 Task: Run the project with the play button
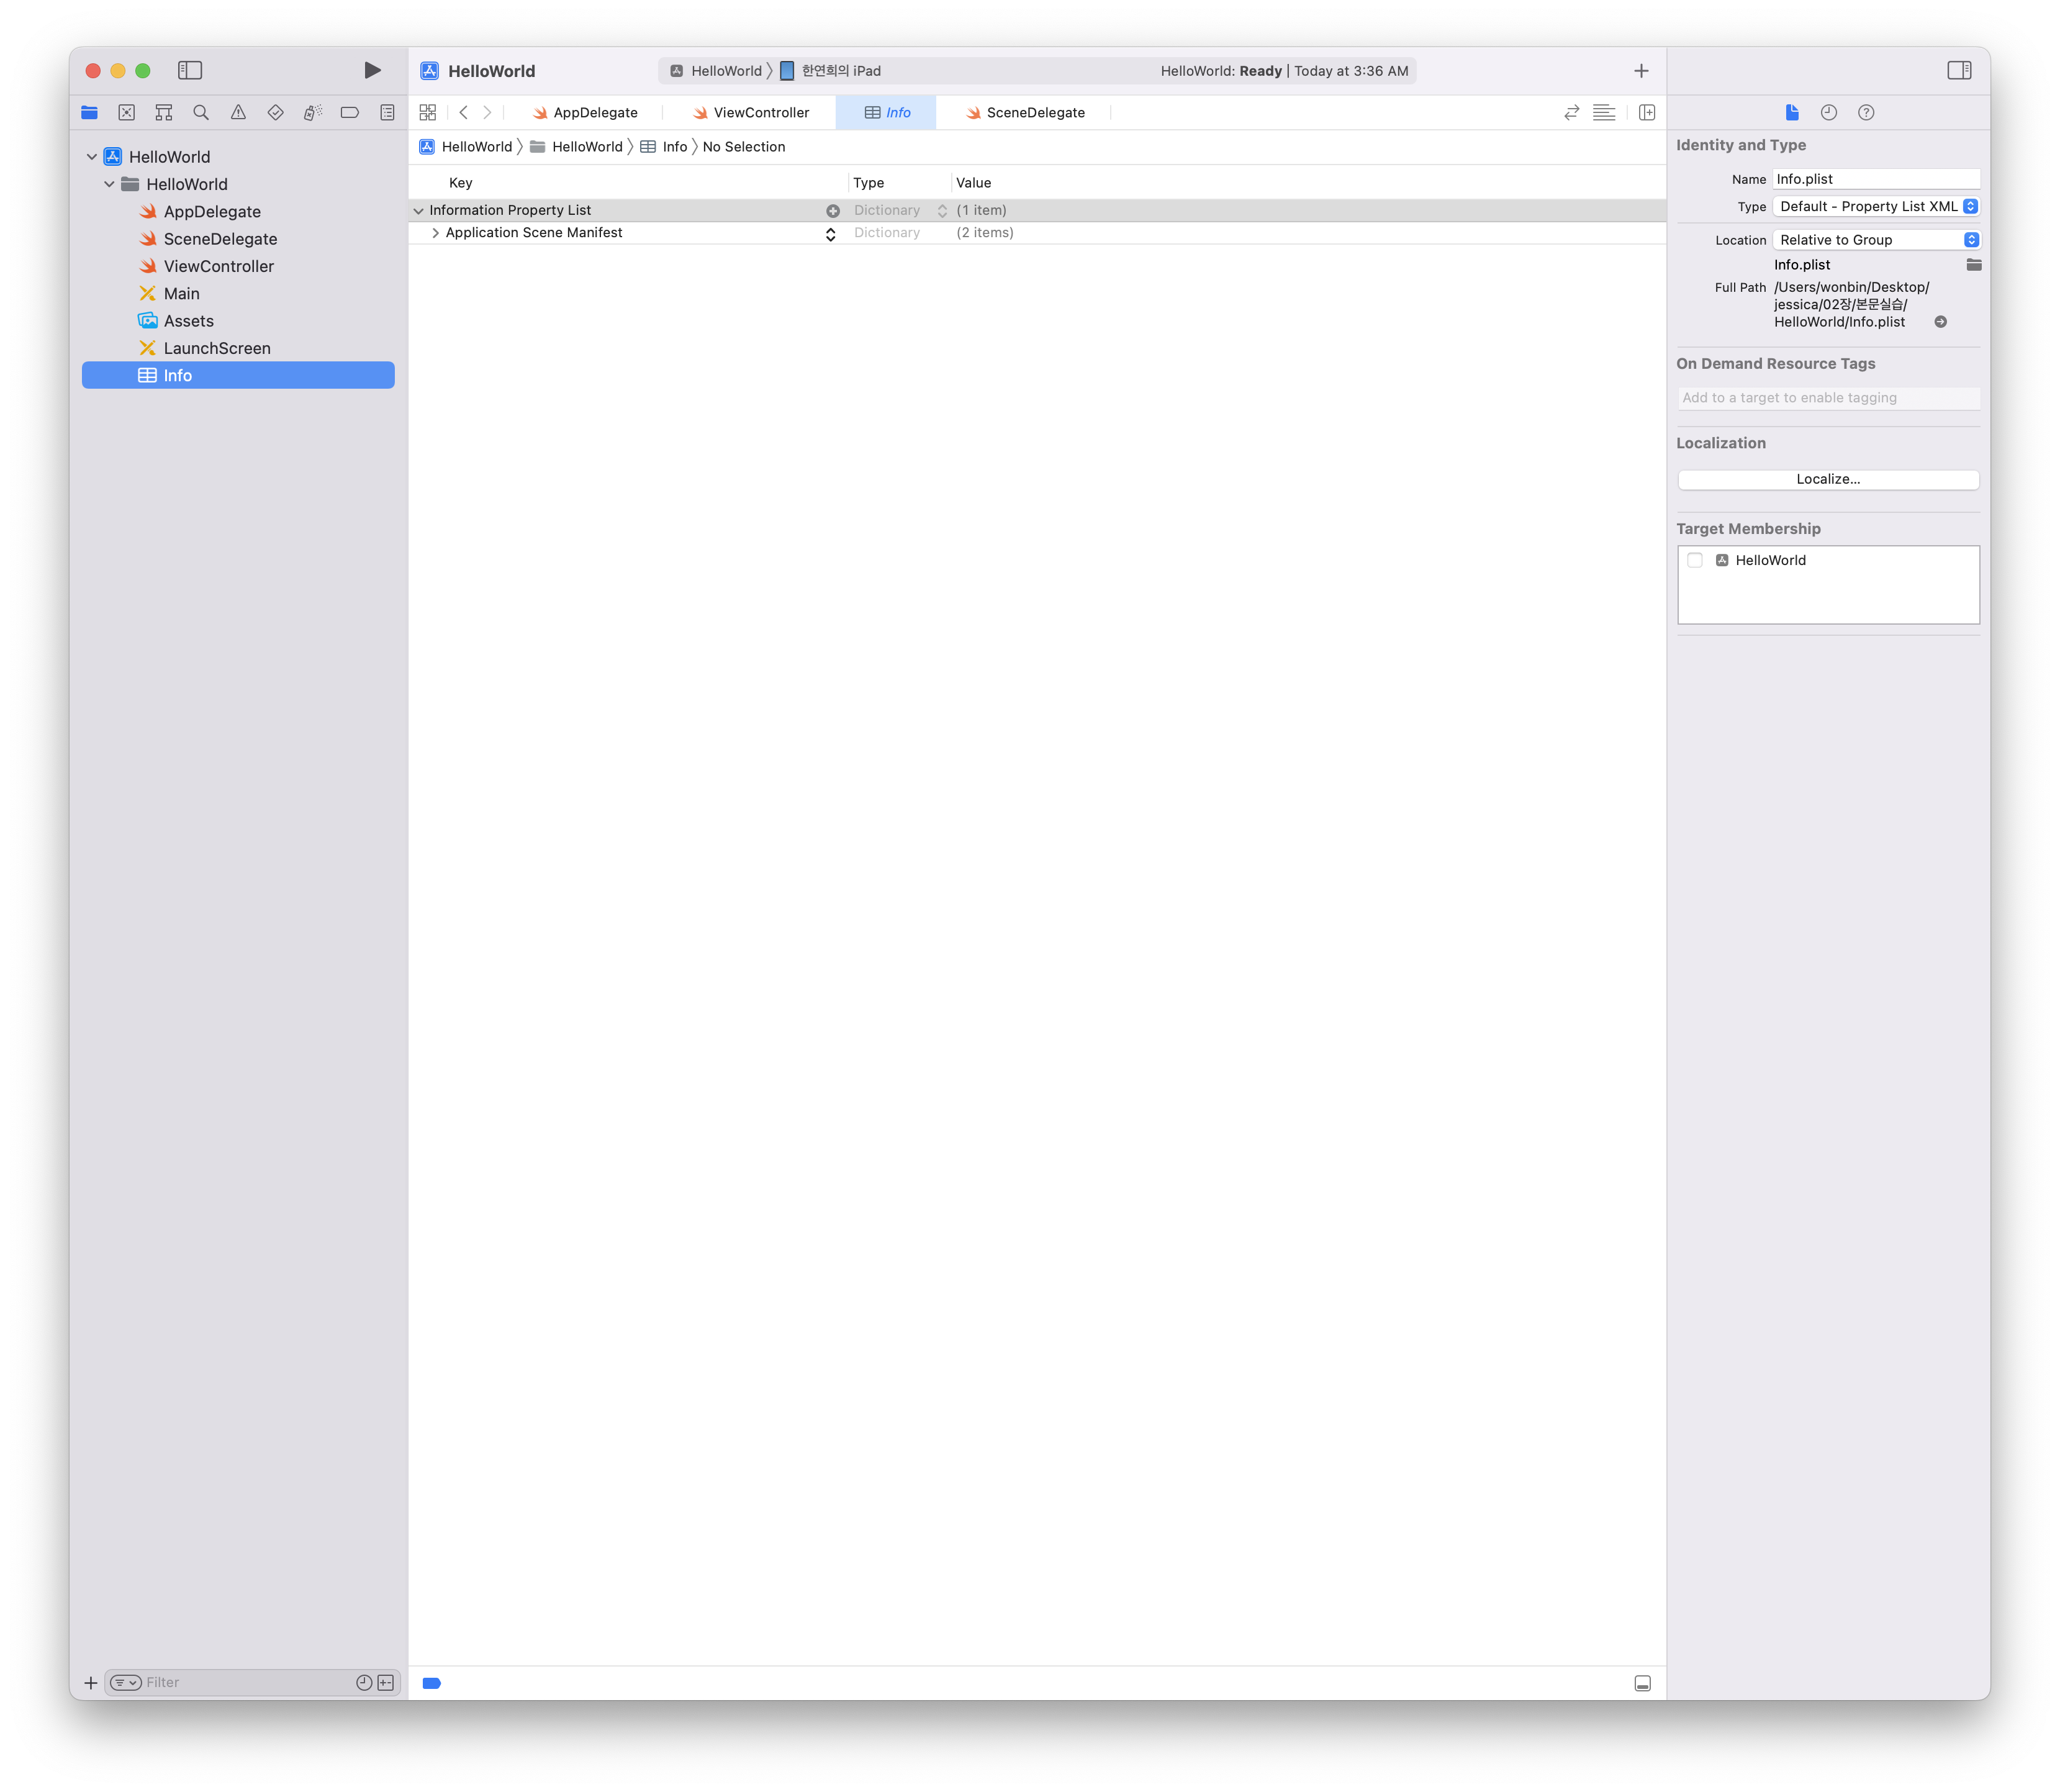pyautogui.click(x=372, y=70)
